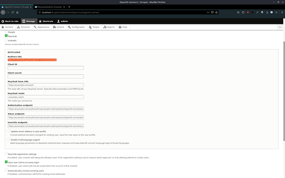
Task: Open the Firefox hamburger menu
Action: pyautogui.click(x=282, y=12)
